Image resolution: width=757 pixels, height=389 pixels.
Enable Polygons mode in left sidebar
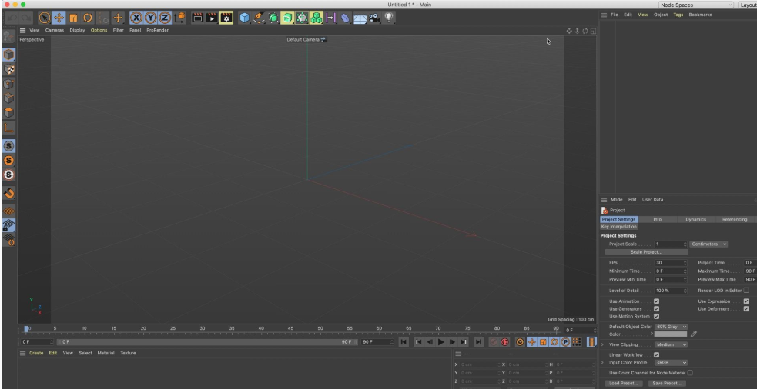8,112
